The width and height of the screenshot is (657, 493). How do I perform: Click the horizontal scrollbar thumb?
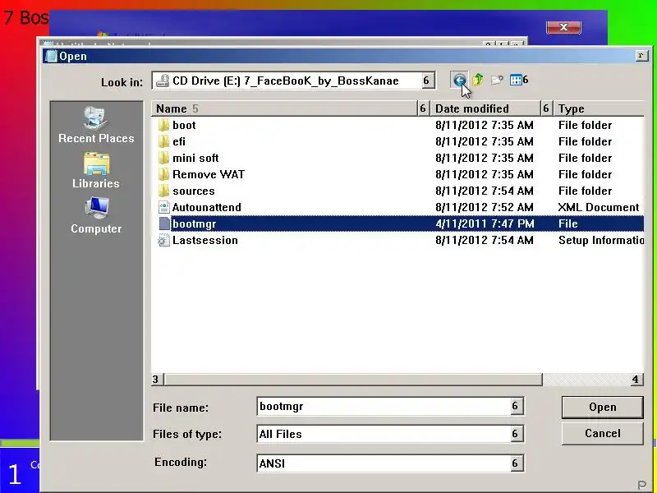pyautogui.click(x=354, y=380)
